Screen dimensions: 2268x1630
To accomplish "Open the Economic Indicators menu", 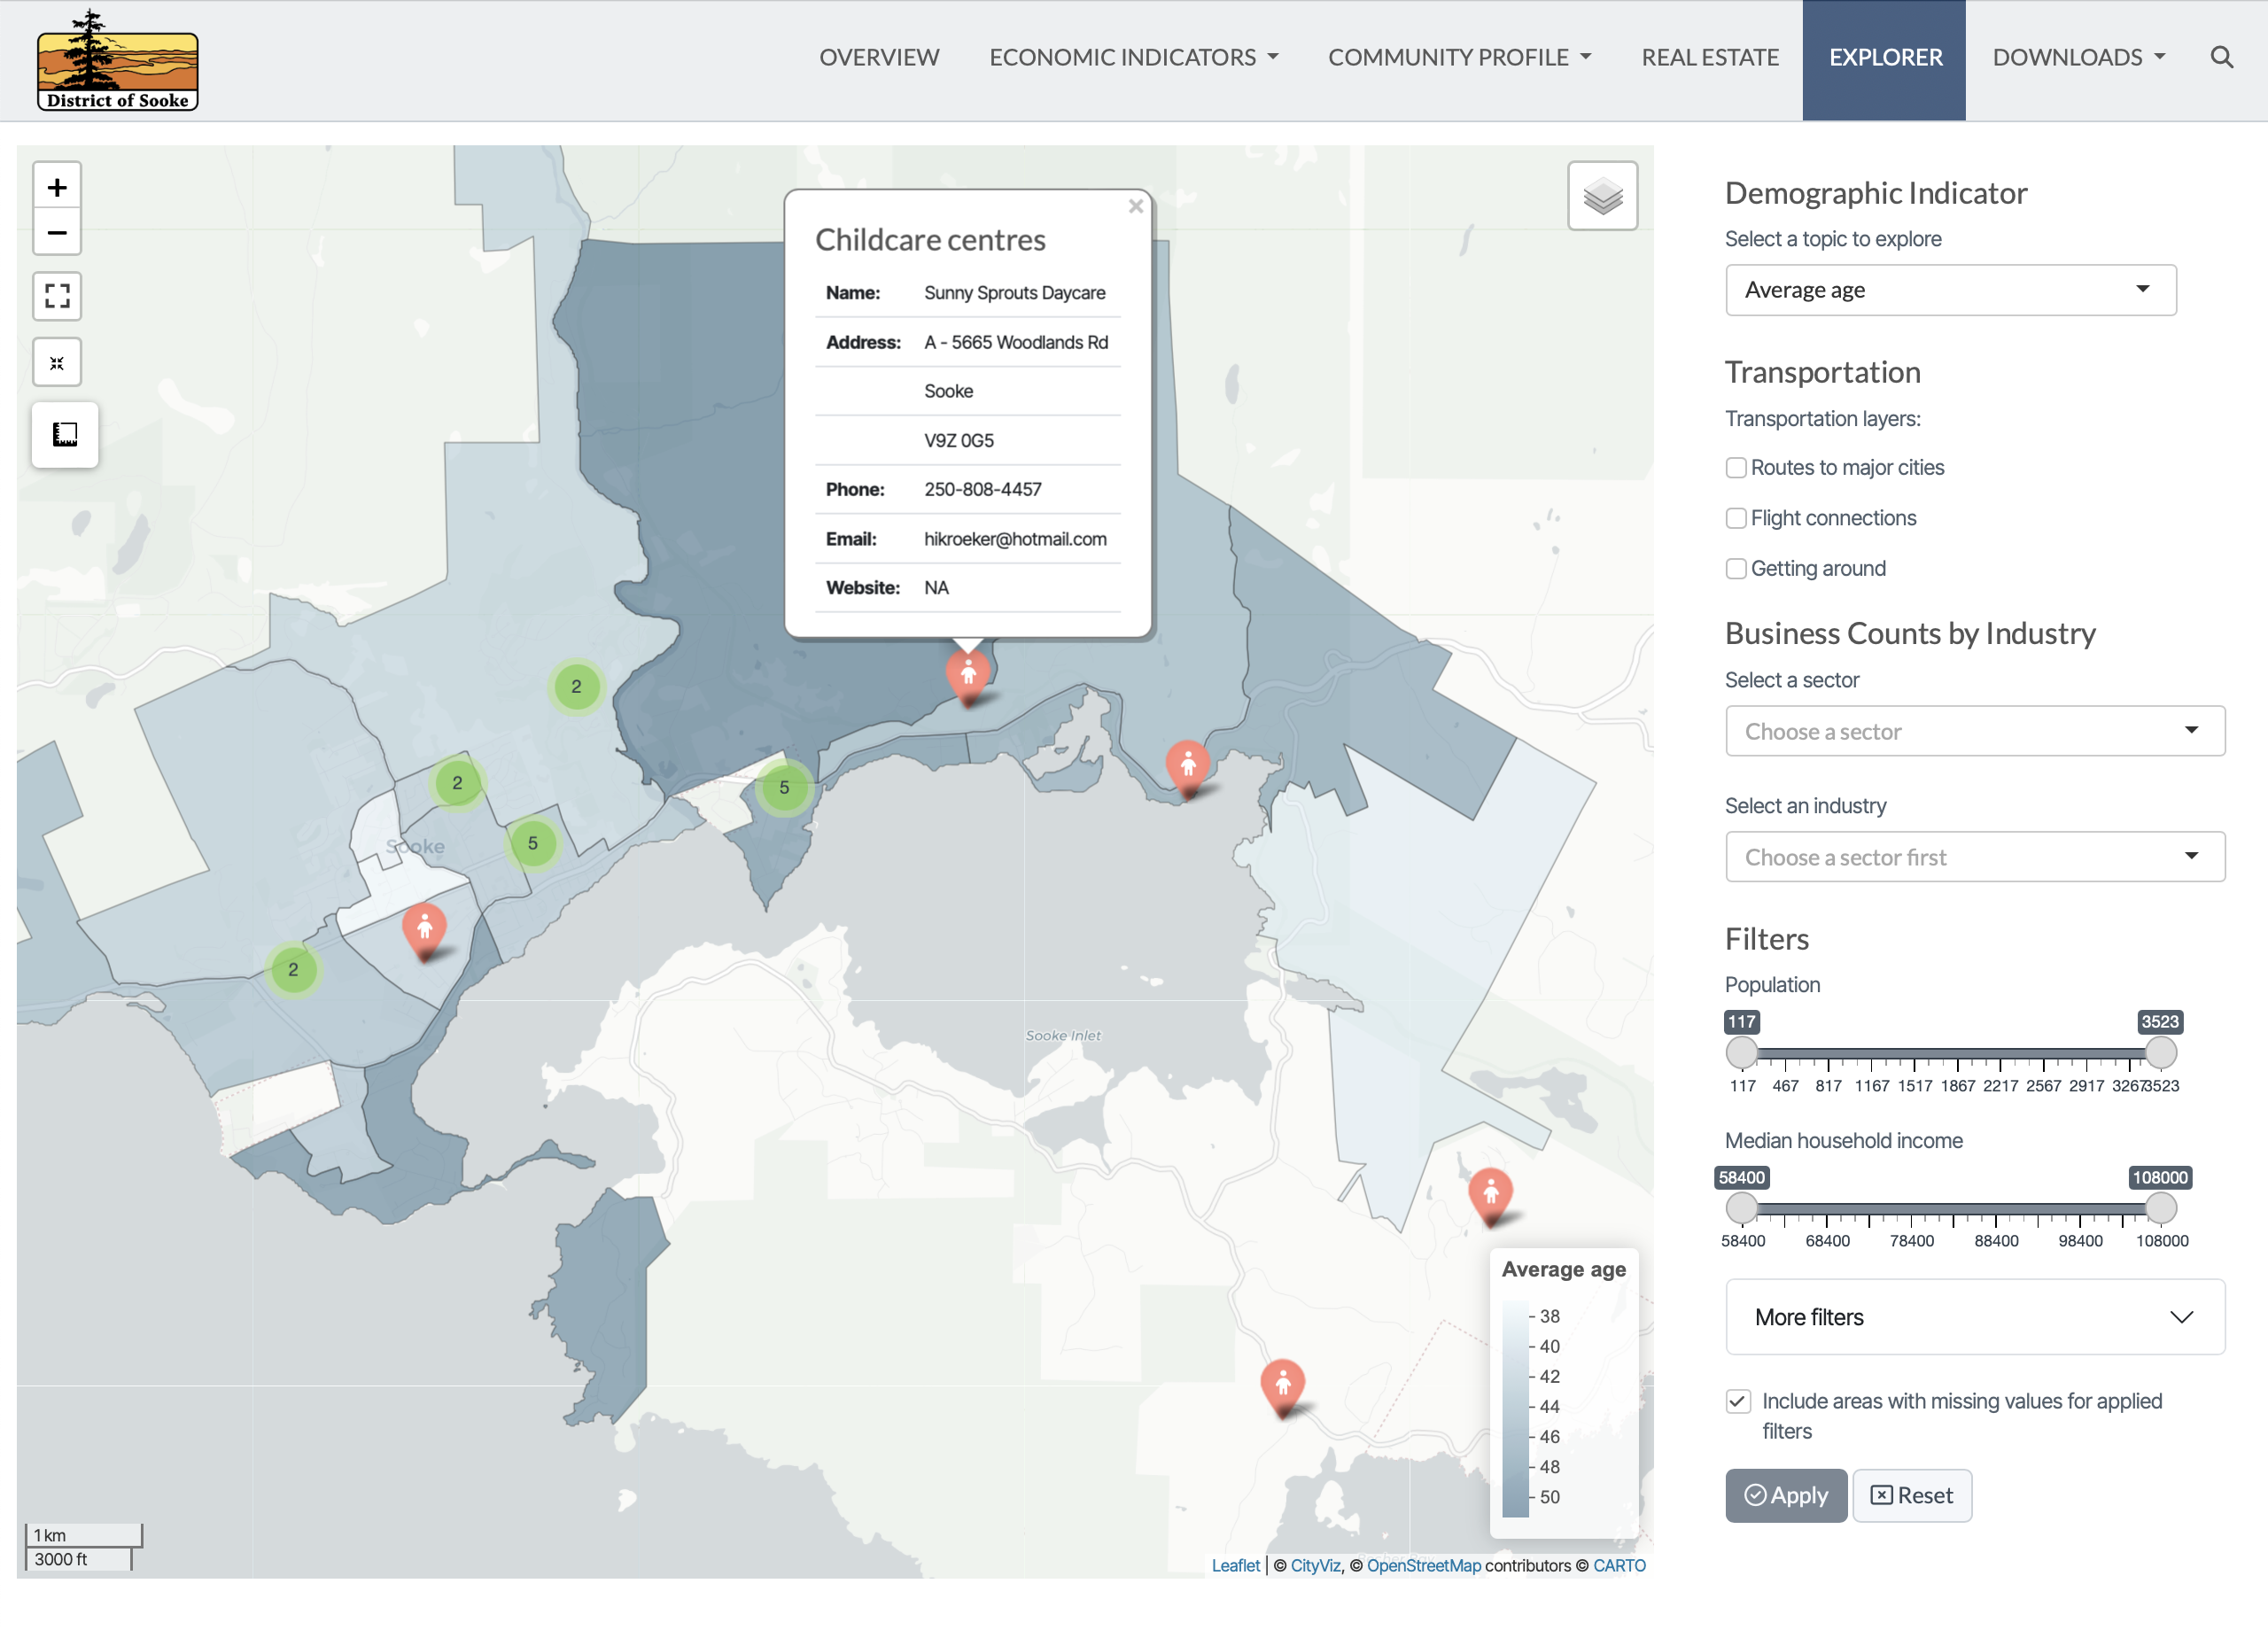I will (x=1133, y=57).
